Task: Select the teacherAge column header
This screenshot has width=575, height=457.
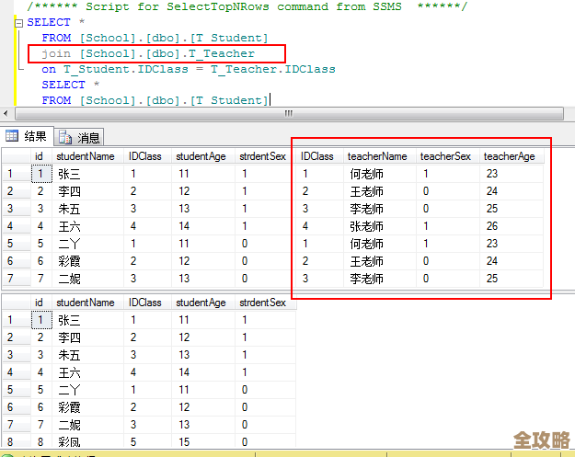Action: 509,156
